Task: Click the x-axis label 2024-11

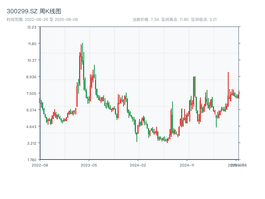Action: (187, 165)
